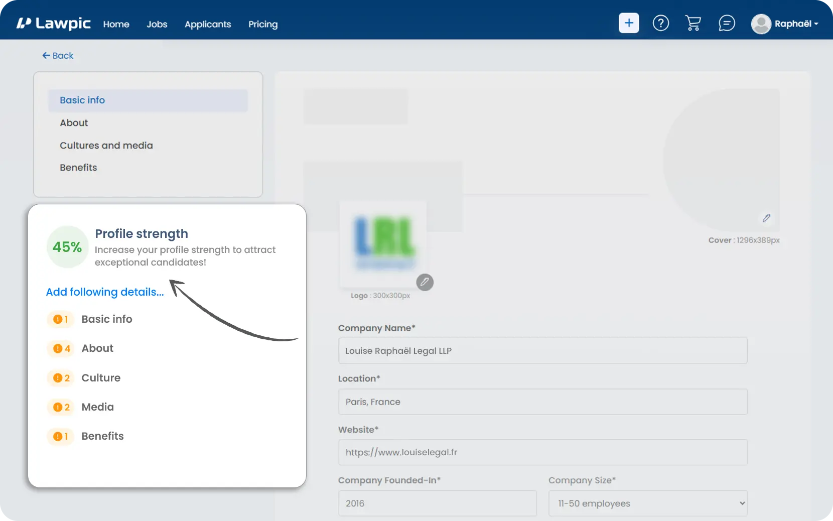Viewport: 833px width, 521px height.
Task: Click the Company Name input field
Action: point(542,351)
